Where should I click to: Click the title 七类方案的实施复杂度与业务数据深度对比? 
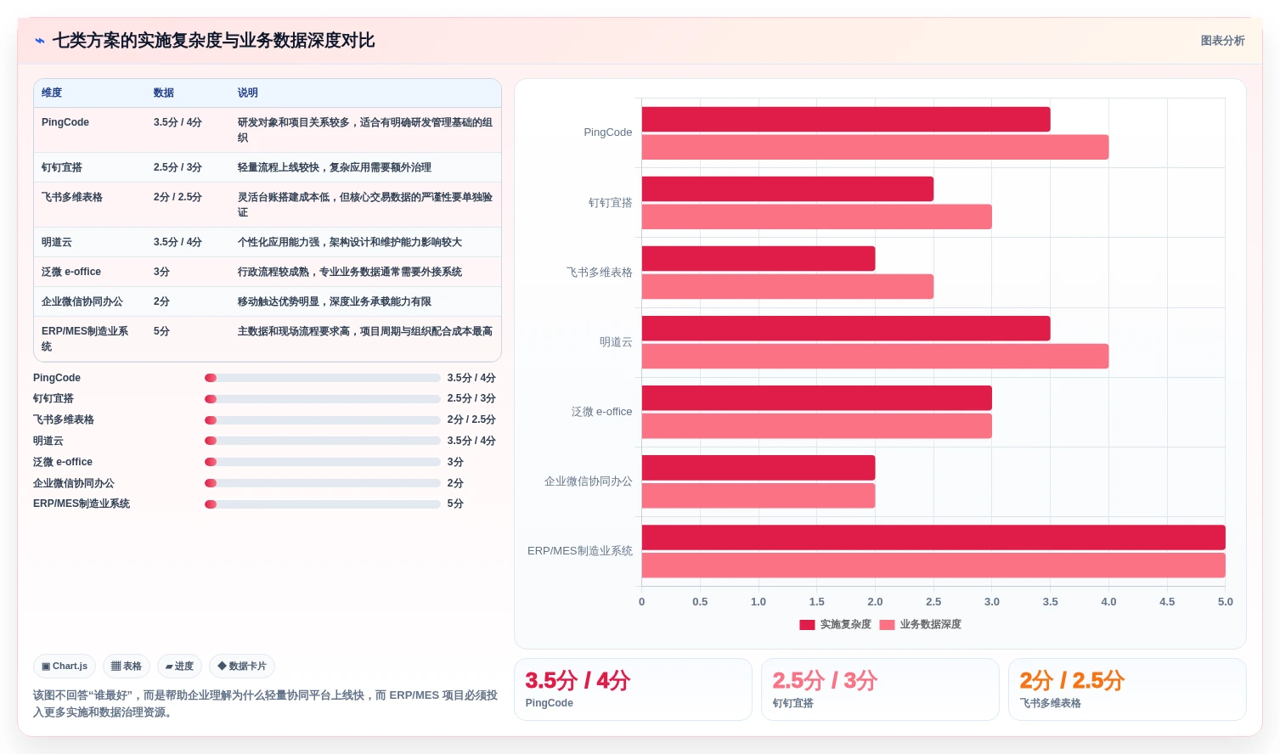point(213,41)
